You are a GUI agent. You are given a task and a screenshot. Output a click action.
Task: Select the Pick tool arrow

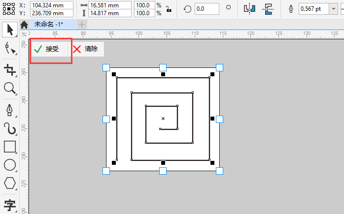(10, 30)
